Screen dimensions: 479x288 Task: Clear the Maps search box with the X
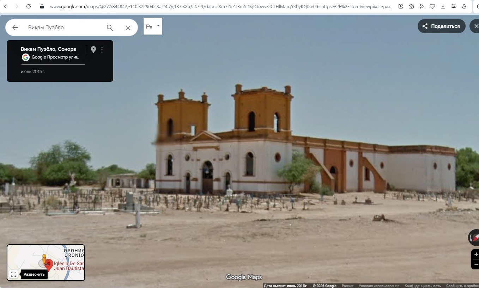[x=128, y=27]
